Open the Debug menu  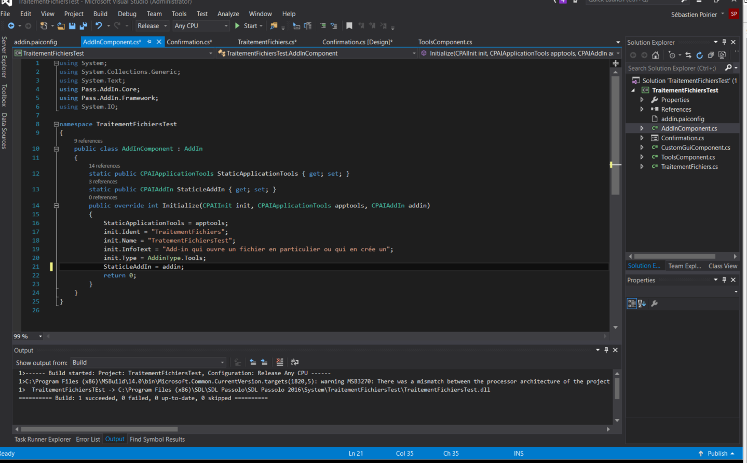tap(127, 14)
